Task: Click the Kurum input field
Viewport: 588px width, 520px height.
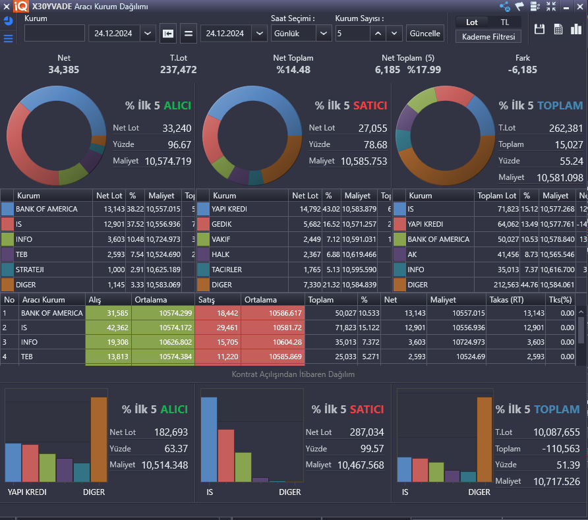Action: click(54, 34)
